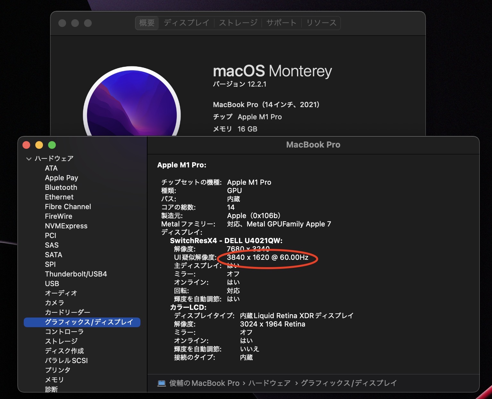The width and height of the screenshot is (492, 399).
Task: Click the 3840 x 1620 @ 60.00Hz value
Action: click(x=267, y=257)
